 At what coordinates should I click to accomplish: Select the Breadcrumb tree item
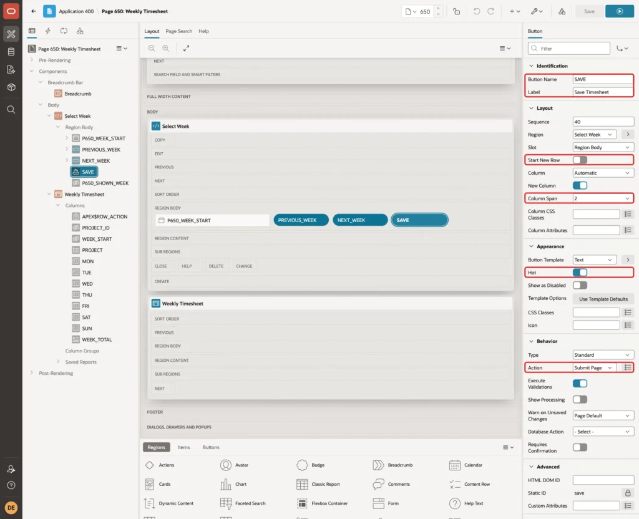pyautogui.click(x=77, y=94)
